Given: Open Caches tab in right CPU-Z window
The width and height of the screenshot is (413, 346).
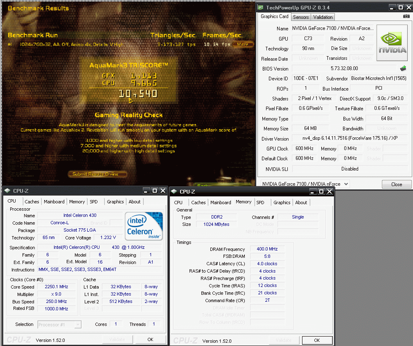Looking at the screenshot, I should tap(199, 203).
